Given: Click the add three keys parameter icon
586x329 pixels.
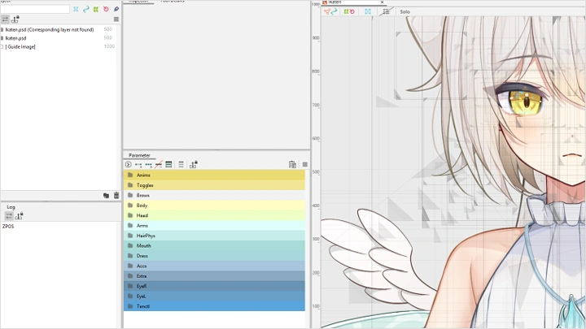Looking at the screenshot, I should [148, 164].
